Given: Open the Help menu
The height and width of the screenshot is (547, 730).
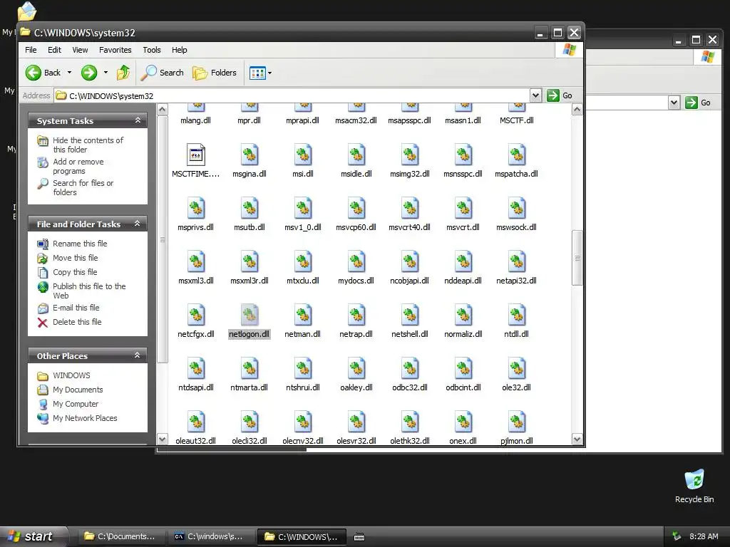Looking at the screenshot, I should point(179,50).
